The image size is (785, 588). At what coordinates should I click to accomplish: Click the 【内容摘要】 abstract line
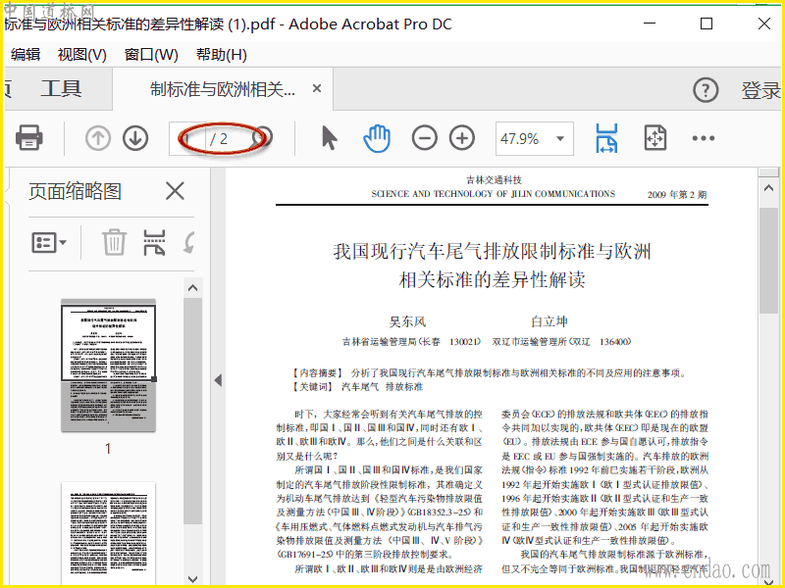coord(489,373)
